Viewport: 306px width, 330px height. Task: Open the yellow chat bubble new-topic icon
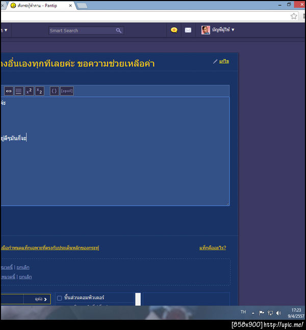coord(174,30)
